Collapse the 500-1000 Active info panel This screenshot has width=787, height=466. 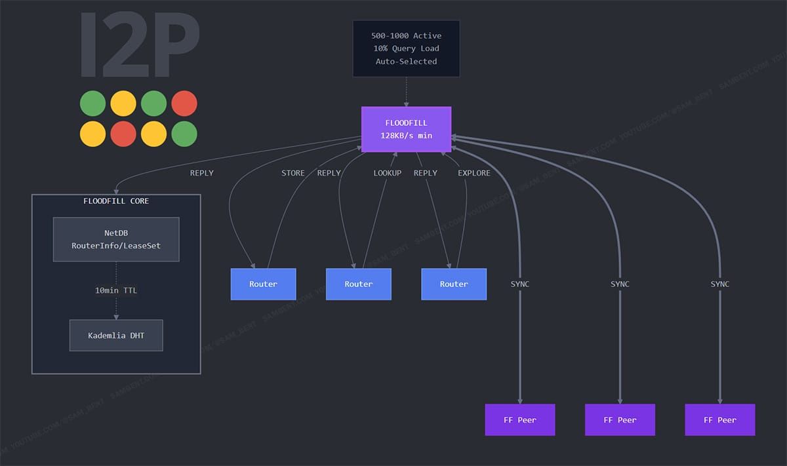[x=406, y=48]
